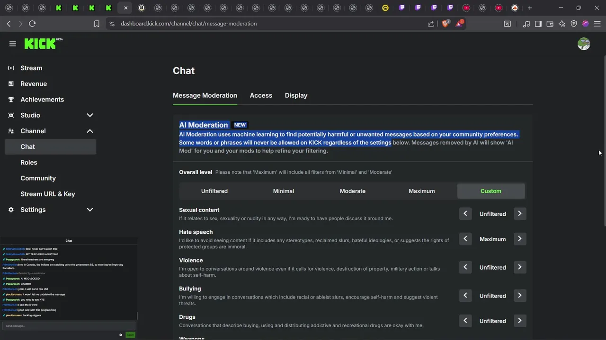Select the Maximum overall level
This screenshot has width=606, height=340.
click(x=421, y=191)
